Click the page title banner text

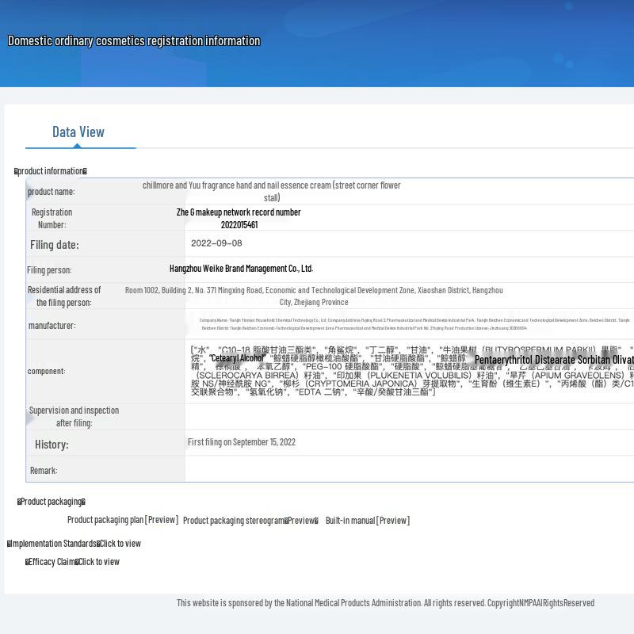click(x=134, y=41)
